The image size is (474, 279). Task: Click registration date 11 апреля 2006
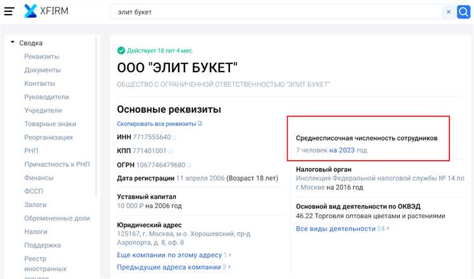point(200,178)
